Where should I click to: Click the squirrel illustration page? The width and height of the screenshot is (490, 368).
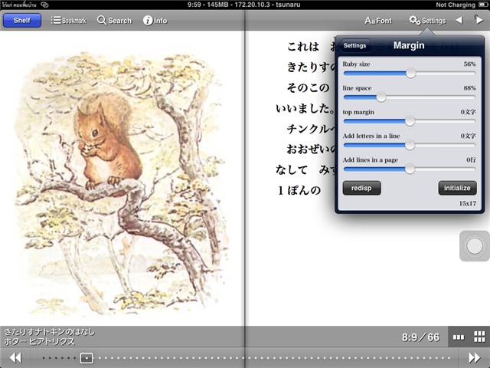(122, 182)
